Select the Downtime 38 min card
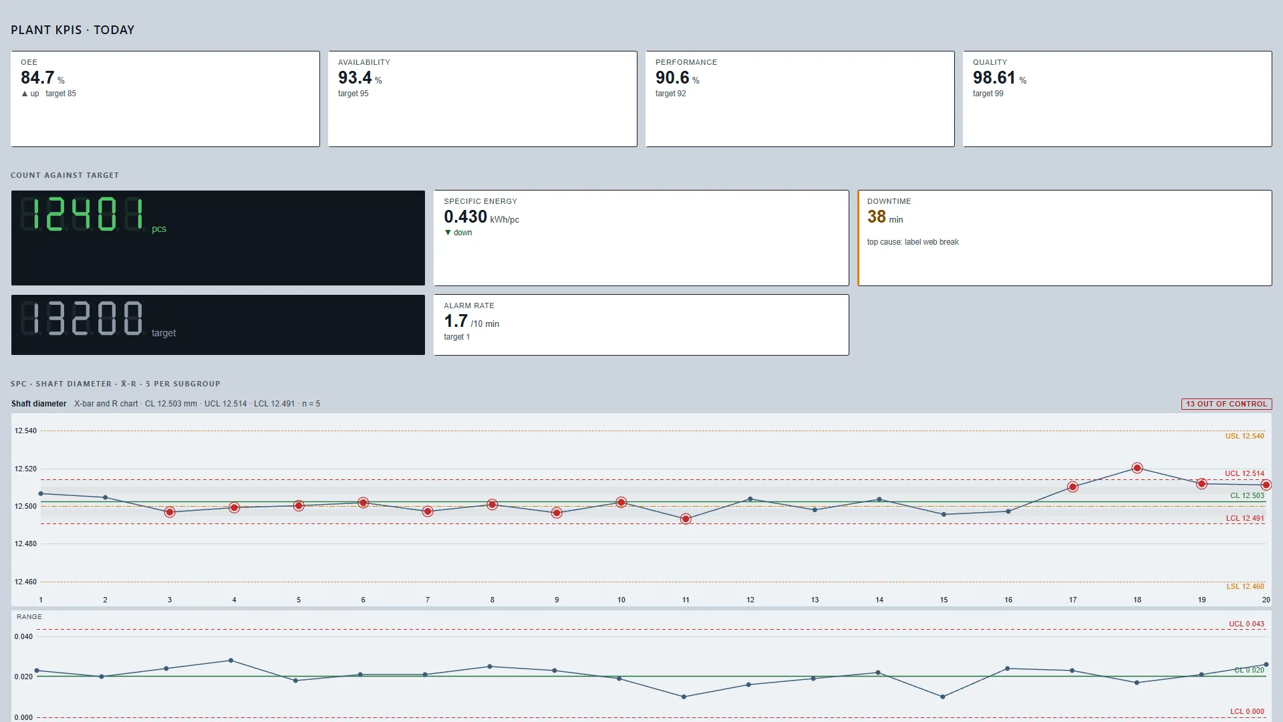Screen dimensions: 1283x722 (x=1064, y=238)
